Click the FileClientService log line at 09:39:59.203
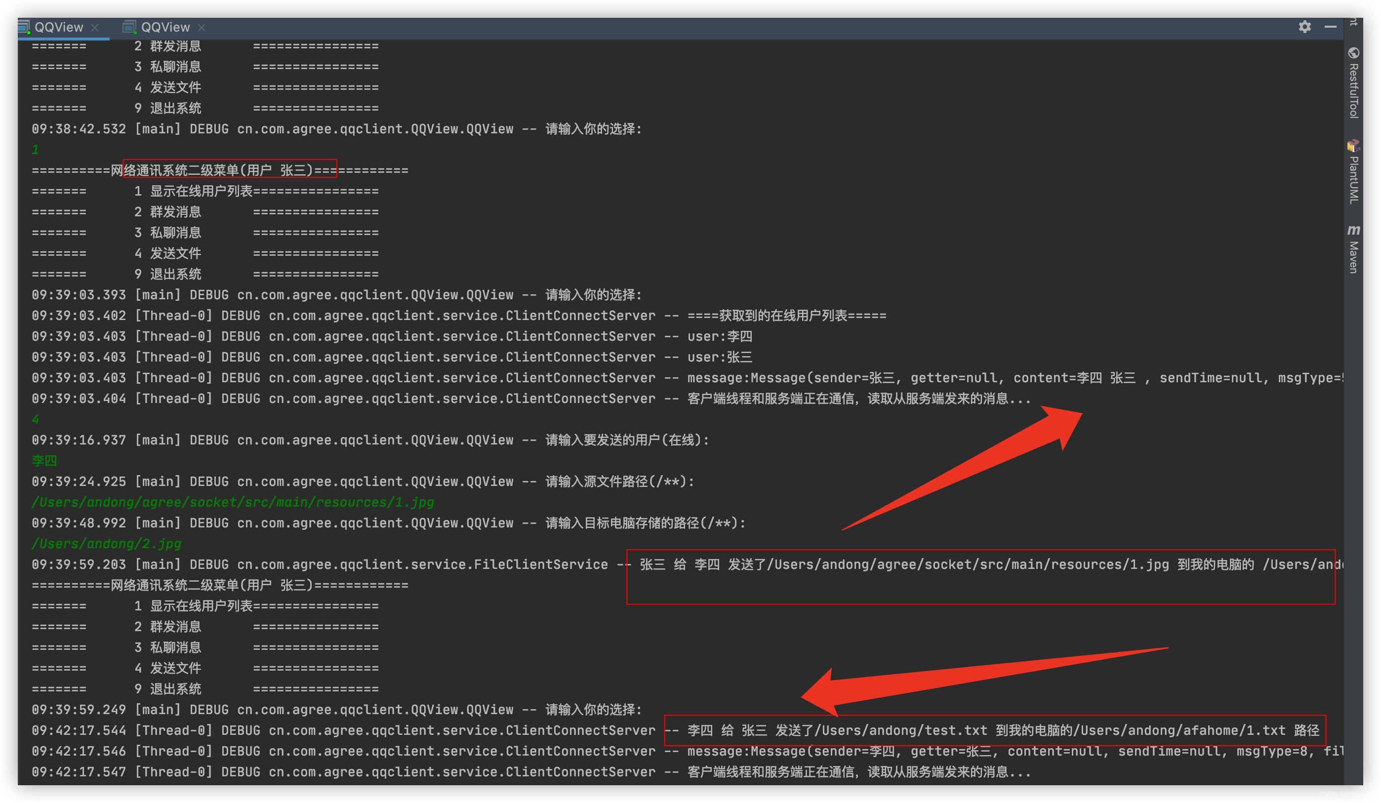The width and height of the screenshot is (1381, 803). point(687,564)
